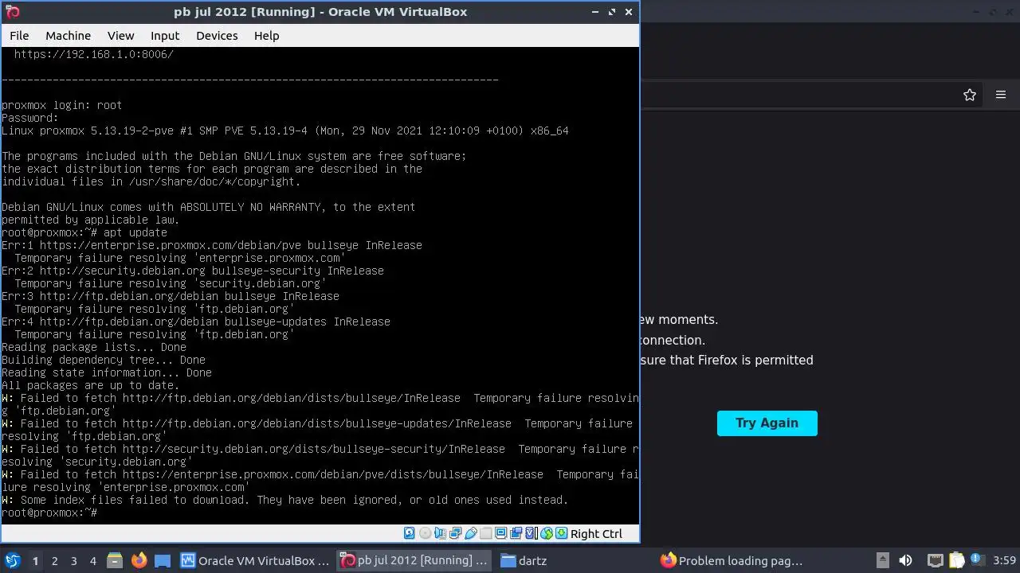Click the audio status icon in VM bar

[x=440, y=533]
